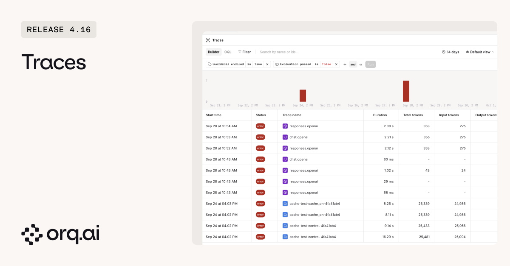This screenshot has height=266, width=510.
Task: Expand the Default view dropdown
Action: coord(480,52)
